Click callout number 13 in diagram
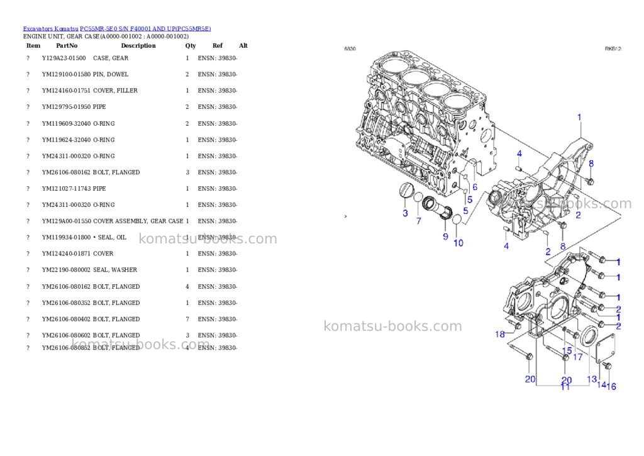Viewport: 644px width, 456px height. [x=592, y=379]
